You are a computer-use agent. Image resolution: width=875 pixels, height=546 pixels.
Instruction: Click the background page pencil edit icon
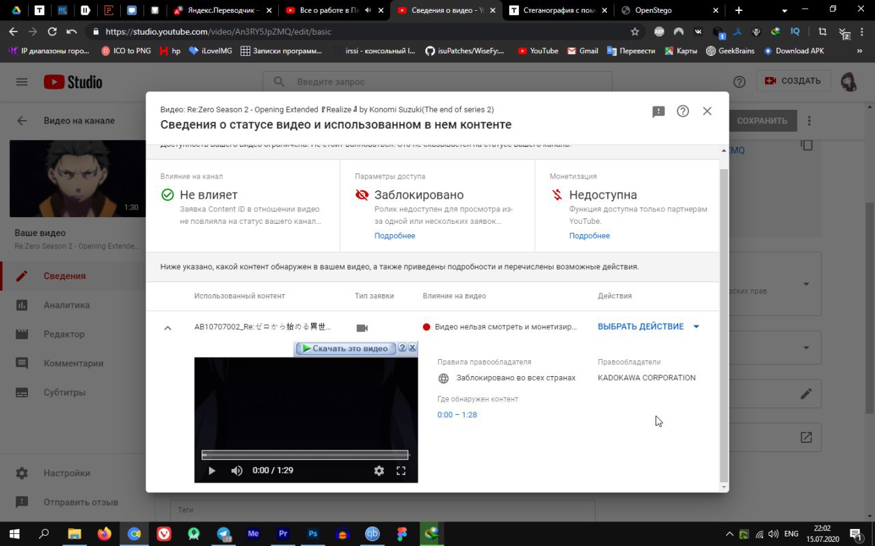(807, 394)
